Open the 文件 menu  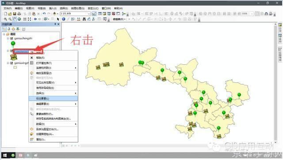[8, 8]
